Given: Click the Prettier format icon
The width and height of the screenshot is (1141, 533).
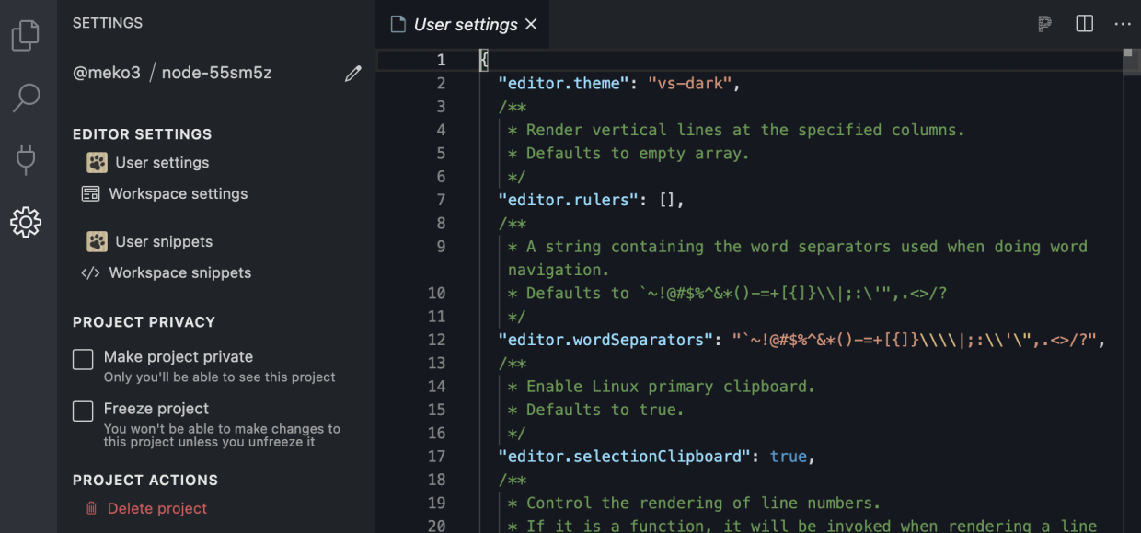Looking at the screenshot, I should [x=1044, y=25].
